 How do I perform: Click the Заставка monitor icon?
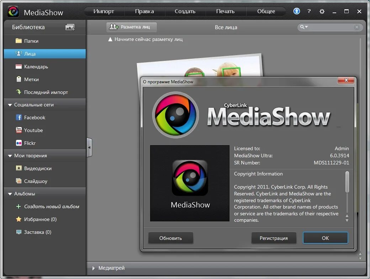pos(18,232)
